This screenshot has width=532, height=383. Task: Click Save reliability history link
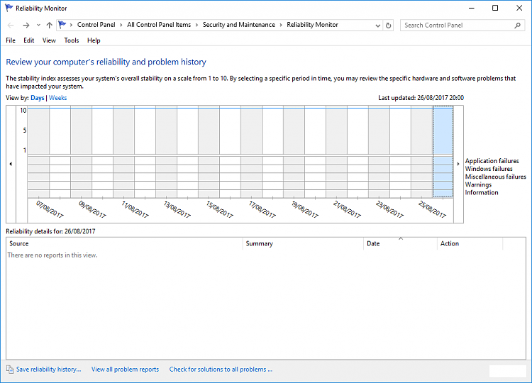[48, 370]
